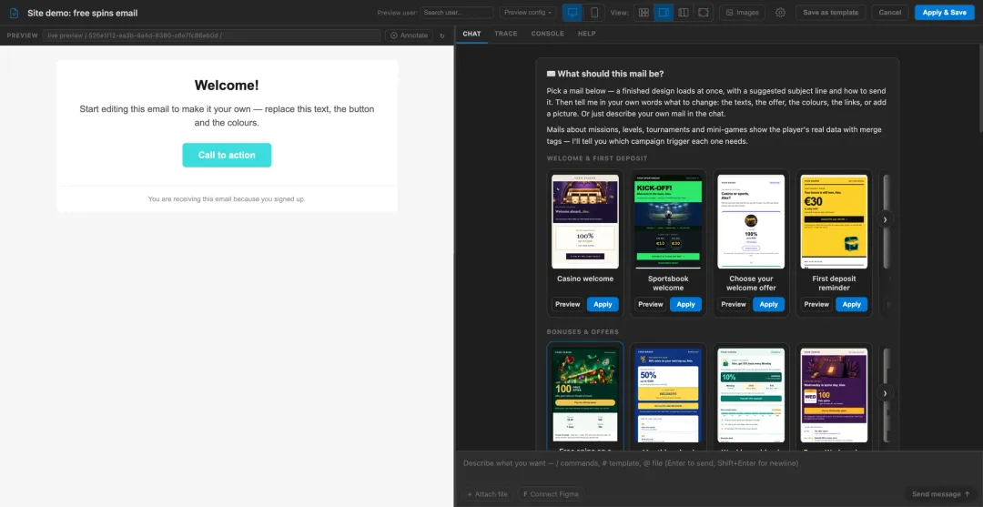This screenshot has width=983, height=507.
Task: Apply the Choose your welcome offer template
Action: click(x=768, y=304)
